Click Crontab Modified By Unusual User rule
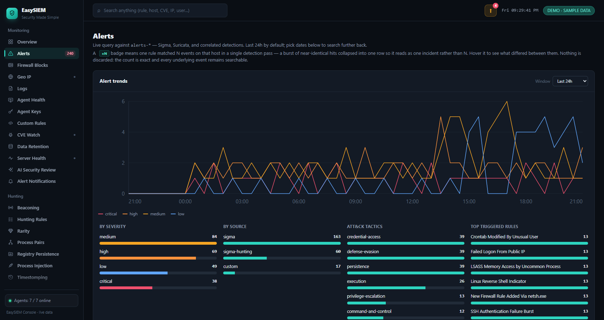The height and width of the screenshot is (320, 604). click(529, 239)
